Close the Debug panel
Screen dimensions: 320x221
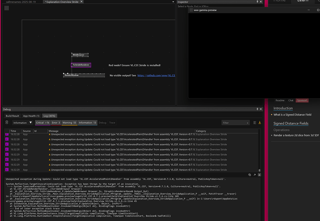coord(261,109)
